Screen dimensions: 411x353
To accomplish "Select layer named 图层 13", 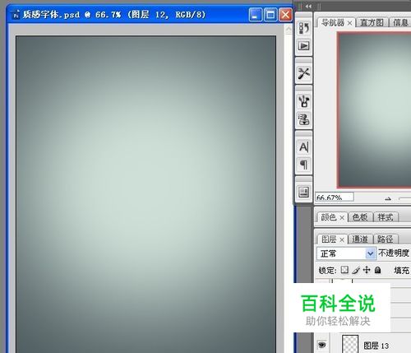I will pos(376,346).
